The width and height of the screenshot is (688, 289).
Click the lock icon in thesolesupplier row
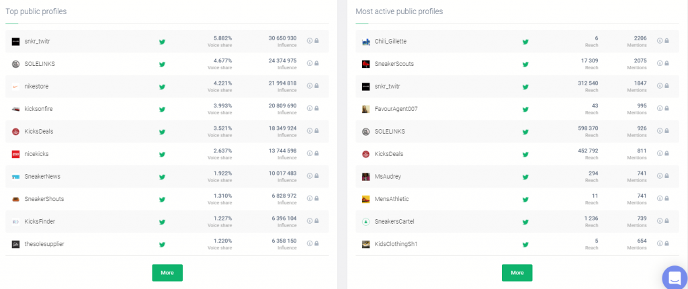pyautogui.click(x=316, y=243)
